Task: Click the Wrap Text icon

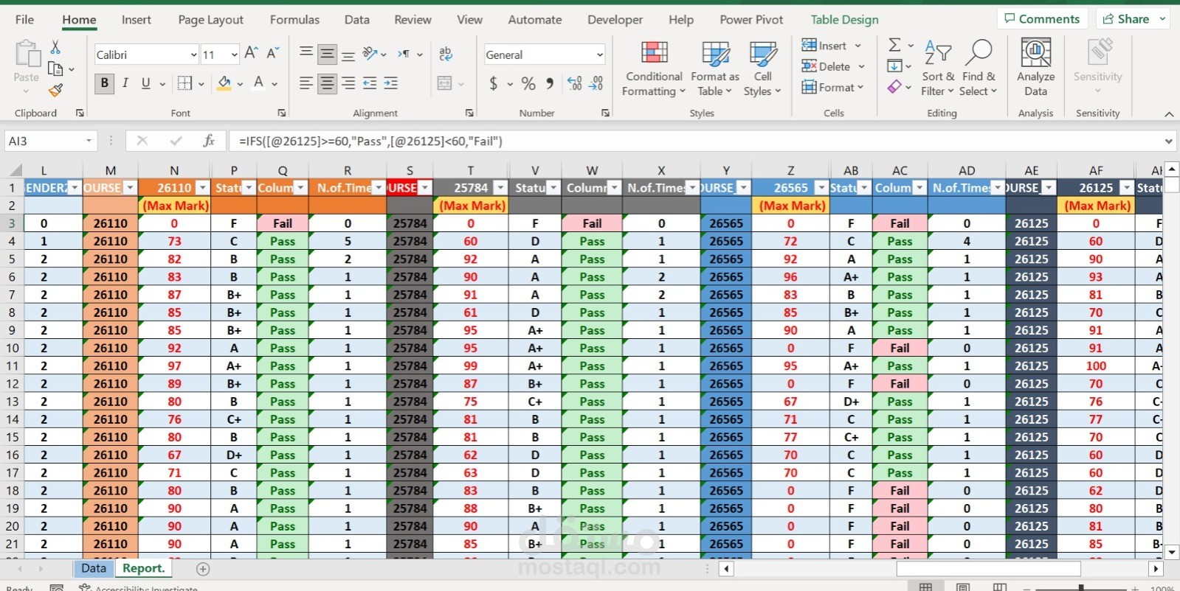Action: [446, 54]
